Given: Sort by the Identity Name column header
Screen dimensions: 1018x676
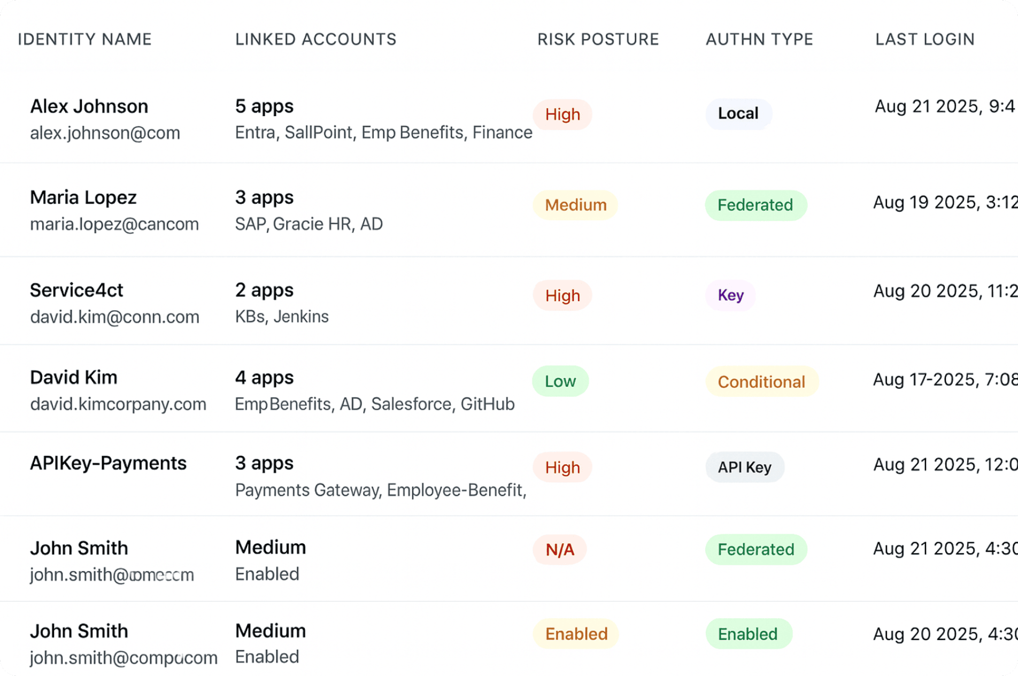Looking at the screenshot, I should tap(84, 39).
